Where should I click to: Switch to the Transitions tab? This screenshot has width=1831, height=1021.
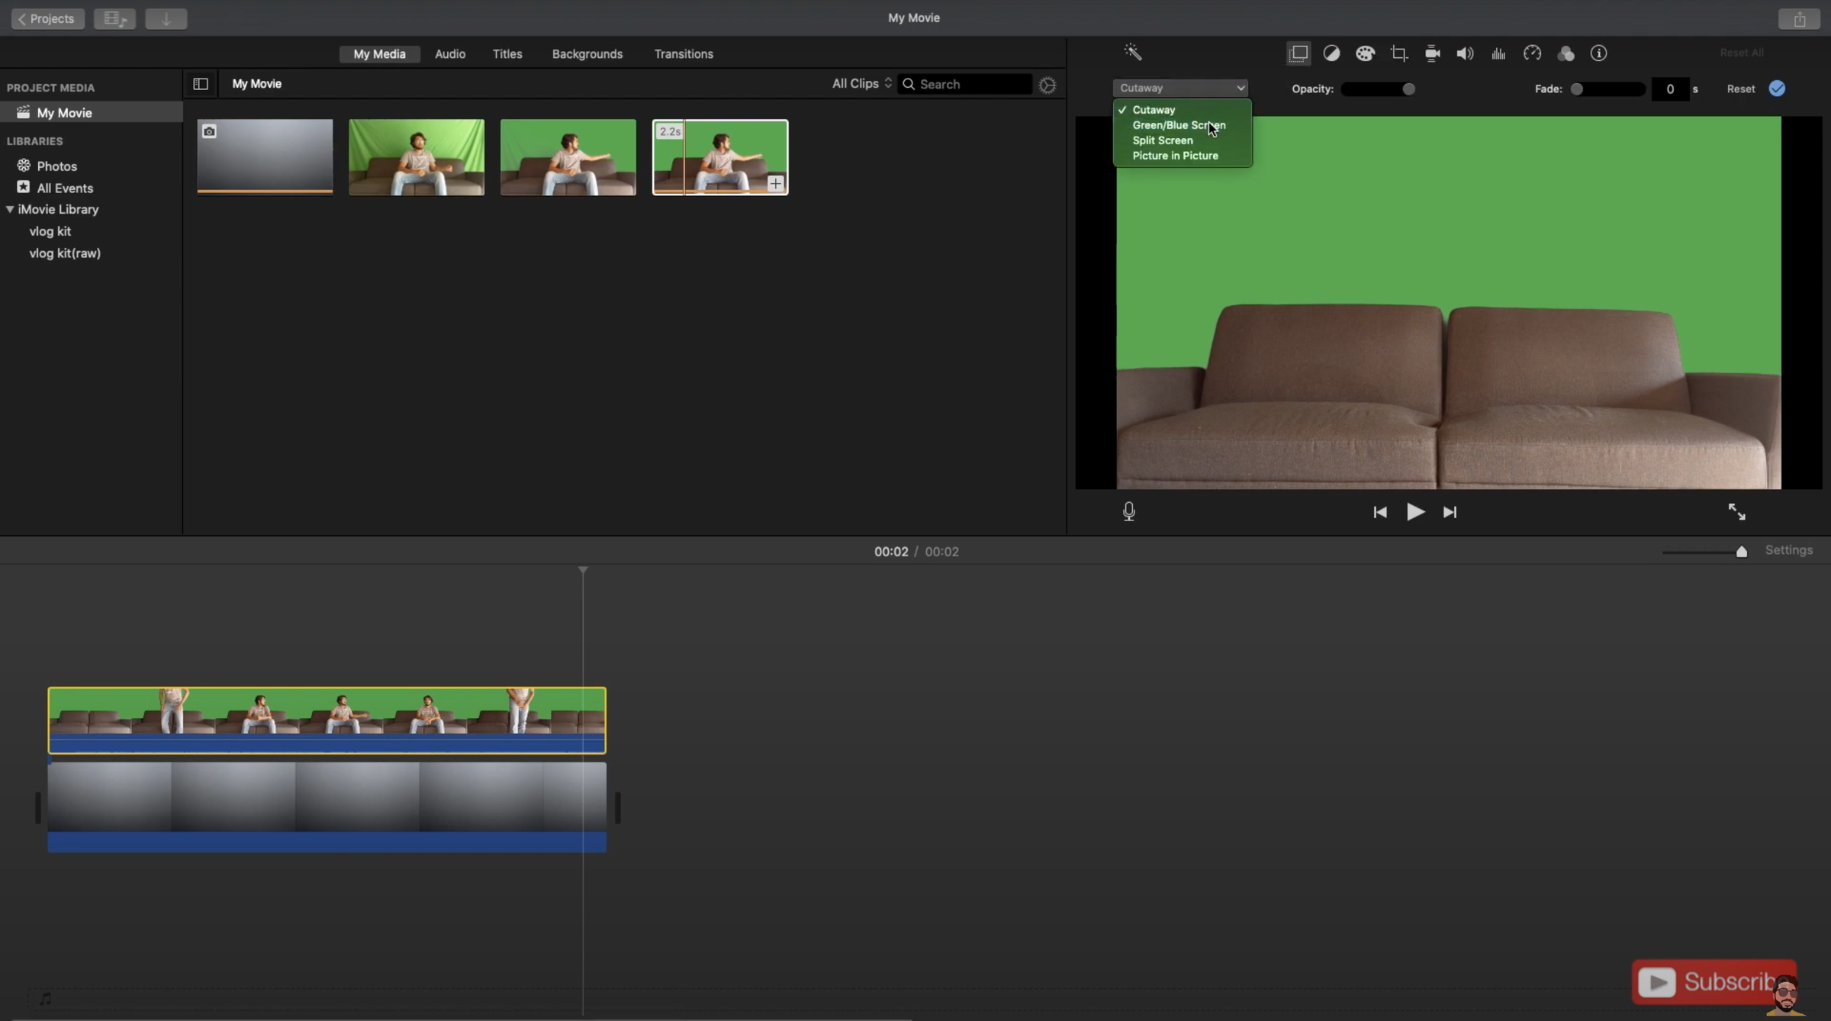point(683,53)
